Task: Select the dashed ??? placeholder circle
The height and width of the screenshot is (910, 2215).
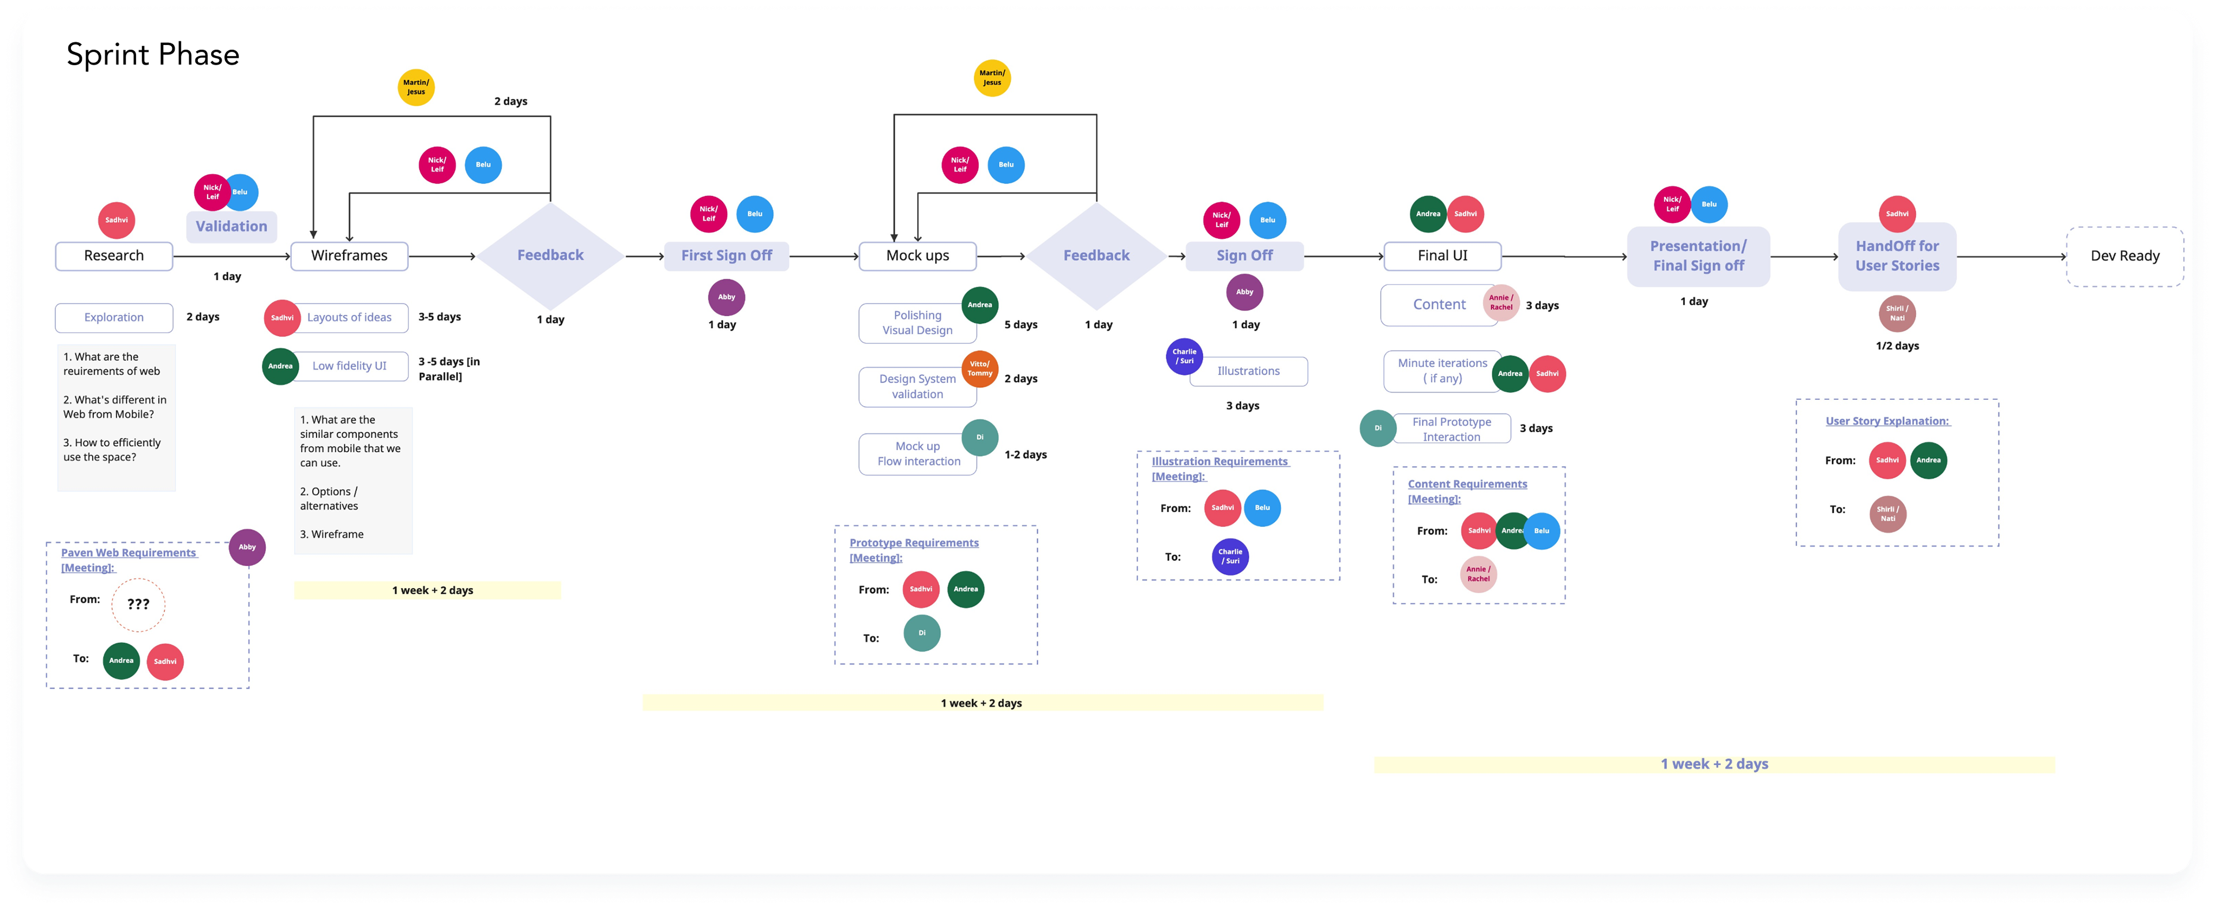Action: pyautogui.click(x=138, y=605)
